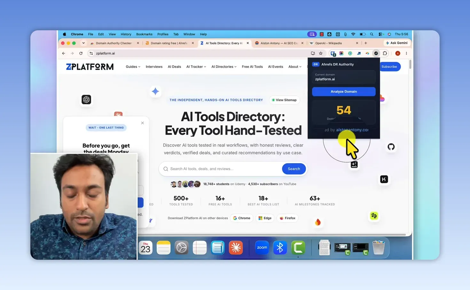Image resolution: width=470 pixels, height=290 pixels.
Task: Click the floating black H logo icon
Action: [384, 179]
